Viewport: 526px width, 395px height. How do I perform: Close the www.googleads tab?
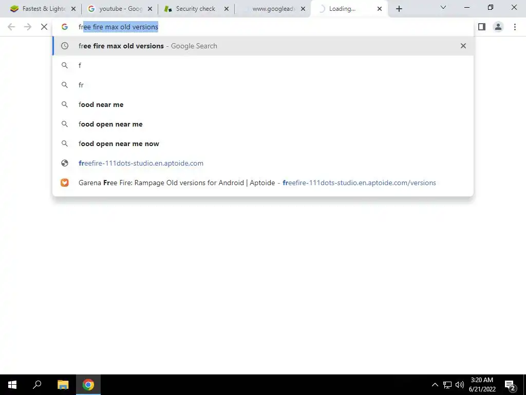click(303, 9)
